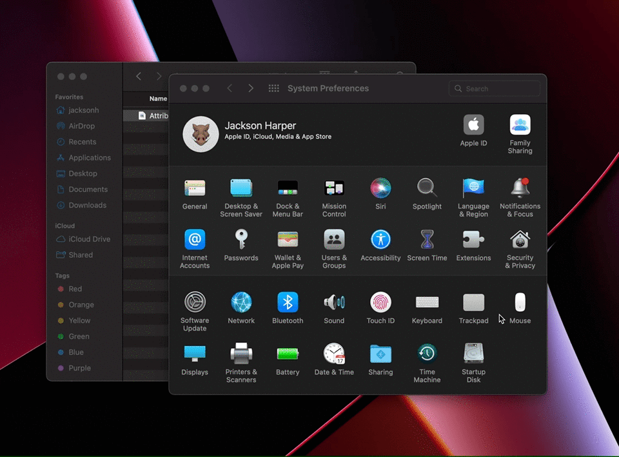This screenshot has height=457, width=619.
Task: Open Extensions preferences
Action: click(x=473, y=246)
